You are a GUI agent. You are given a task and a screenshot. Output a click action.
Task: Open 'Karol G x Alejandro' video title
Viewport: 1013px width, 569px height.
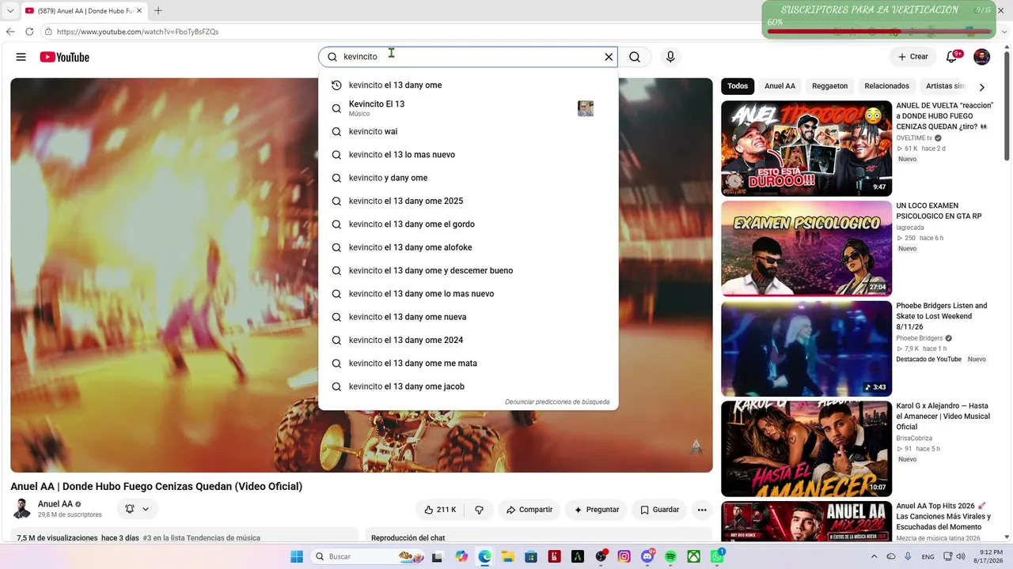tap(943, 416)
